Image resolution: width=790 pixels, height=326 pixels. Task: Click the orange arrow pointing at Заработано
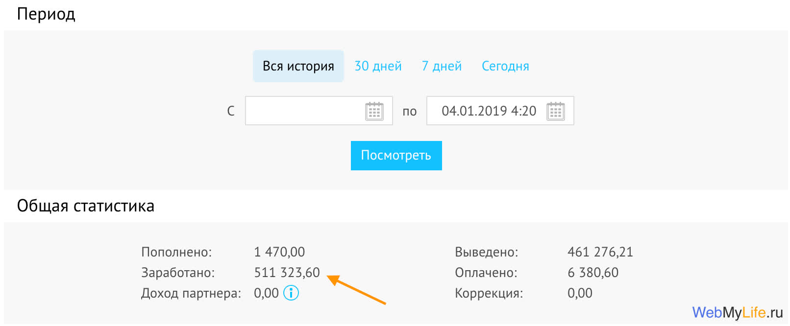pyautogui.click(x=357, y=290)
